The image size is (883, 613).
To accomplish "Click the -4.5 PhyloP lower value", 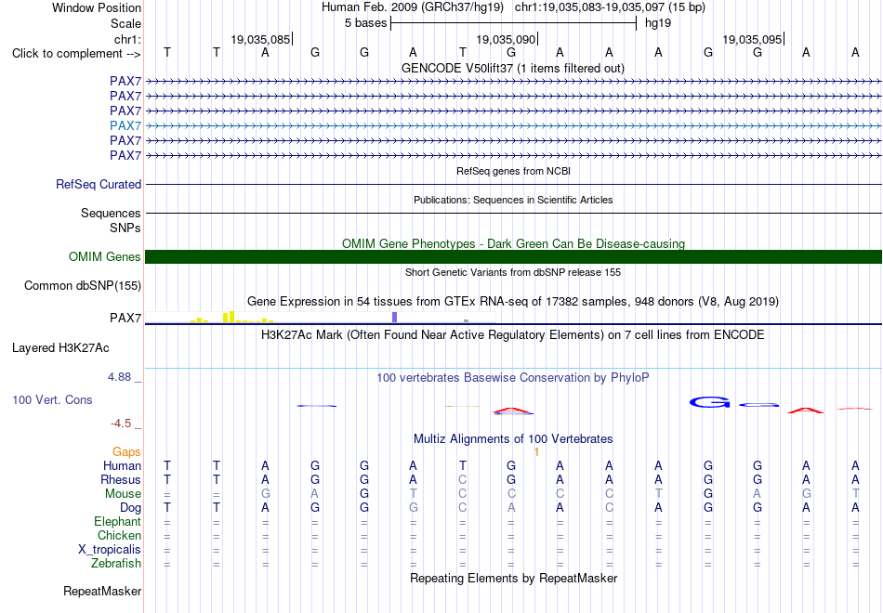I will 121,424.
